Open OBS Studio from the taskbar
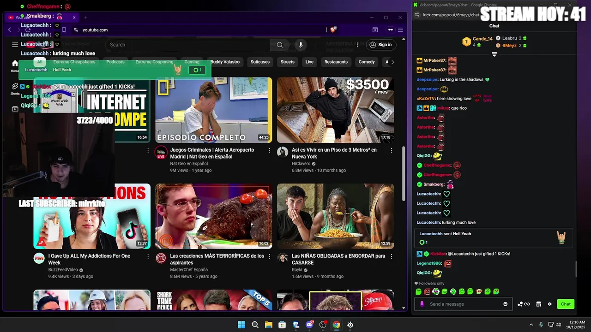This screenshot has width=591, height=332. pyautogui.click(x=323, y=325)
